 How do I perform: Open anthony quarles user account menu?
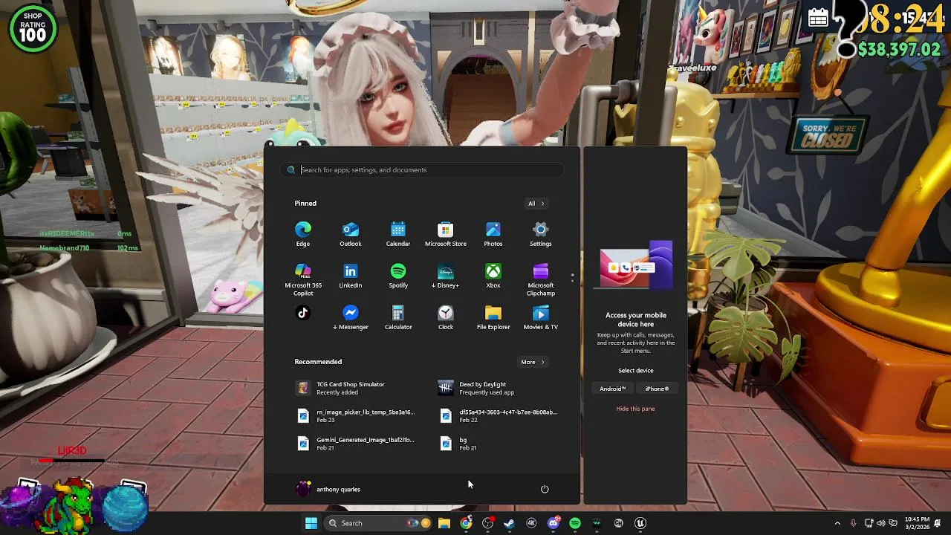pos(328,489)
